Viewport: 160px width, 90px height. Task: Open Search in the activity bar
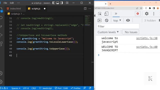tap(1, 18)
